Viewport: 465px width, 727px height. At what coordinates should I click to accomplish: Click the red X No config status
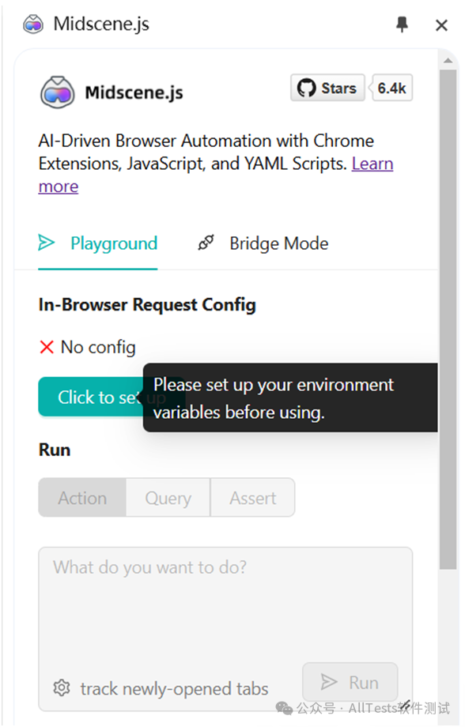[x=47, y=347]
